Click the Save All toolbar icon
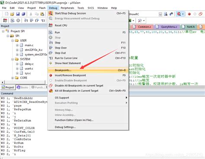Image resolution: width=205 pixels, height=159 pixels. [x=23, y=14]
